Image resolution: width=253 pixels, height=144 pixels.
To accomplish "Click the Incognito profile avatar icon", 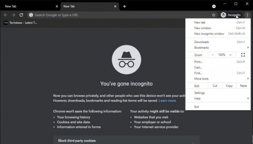I will (223, 15).
